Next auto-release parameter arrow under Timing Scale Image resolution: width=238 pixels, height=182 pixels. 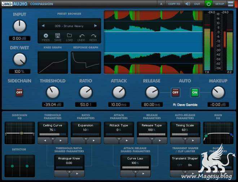tap(193, 141)
